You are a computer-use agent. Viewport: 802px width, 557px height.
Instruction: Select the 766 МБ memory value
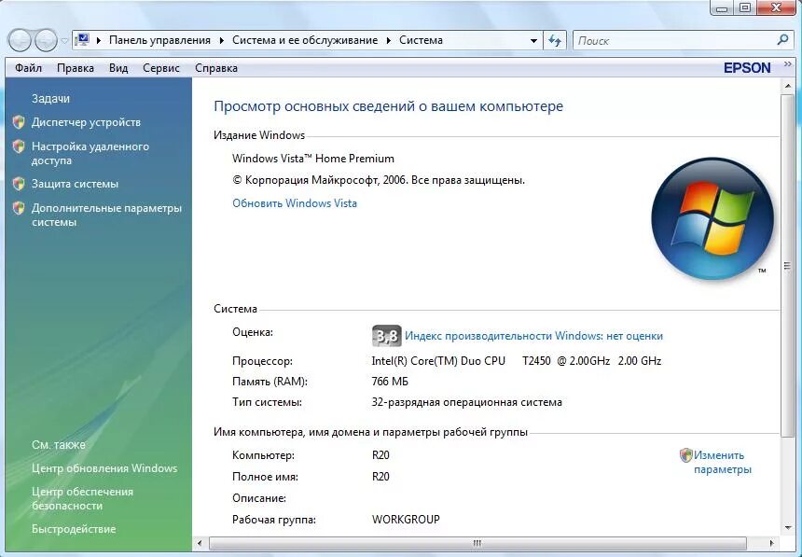point(390,382)
